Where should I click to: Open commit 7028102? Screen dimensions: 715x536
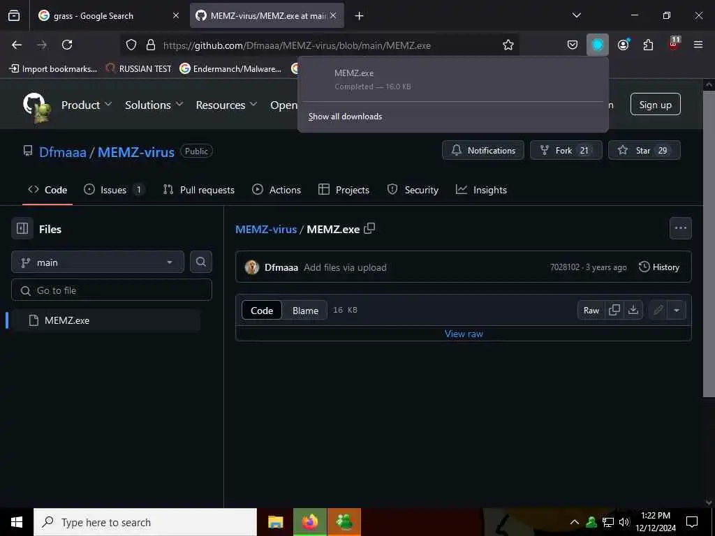pyautogui.click(x=564, y=267)
